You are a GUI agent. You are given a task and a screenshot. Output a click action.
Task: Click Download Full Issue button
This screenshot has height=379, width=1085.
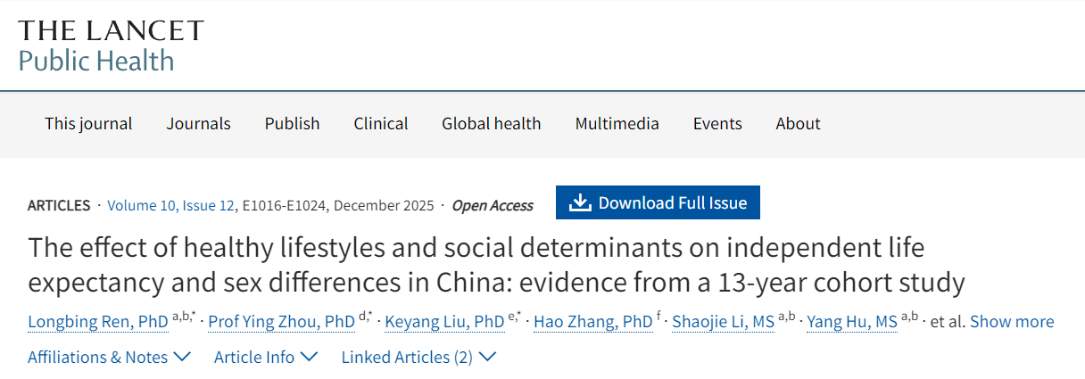pyautogui.click(x=658, y=203)
